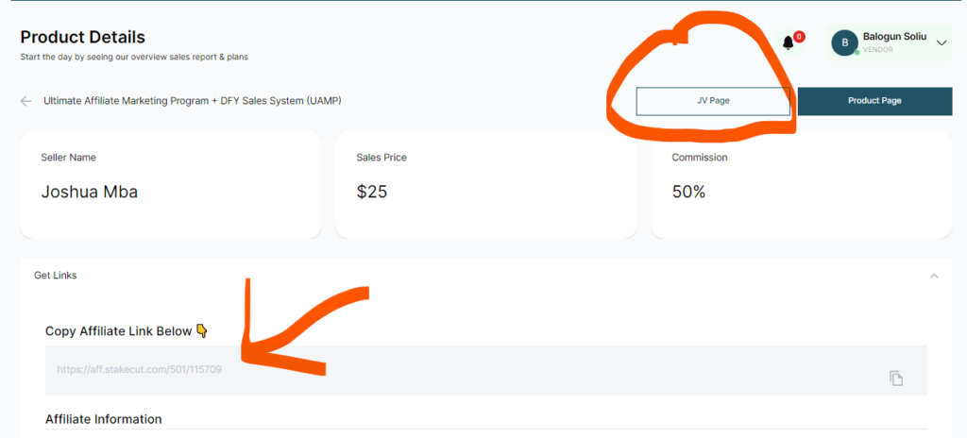This screenshot has width=967, height=438.
Task: Click the Balogun Soliu account name
Action: pyautogui.click(x=894, y=37)
